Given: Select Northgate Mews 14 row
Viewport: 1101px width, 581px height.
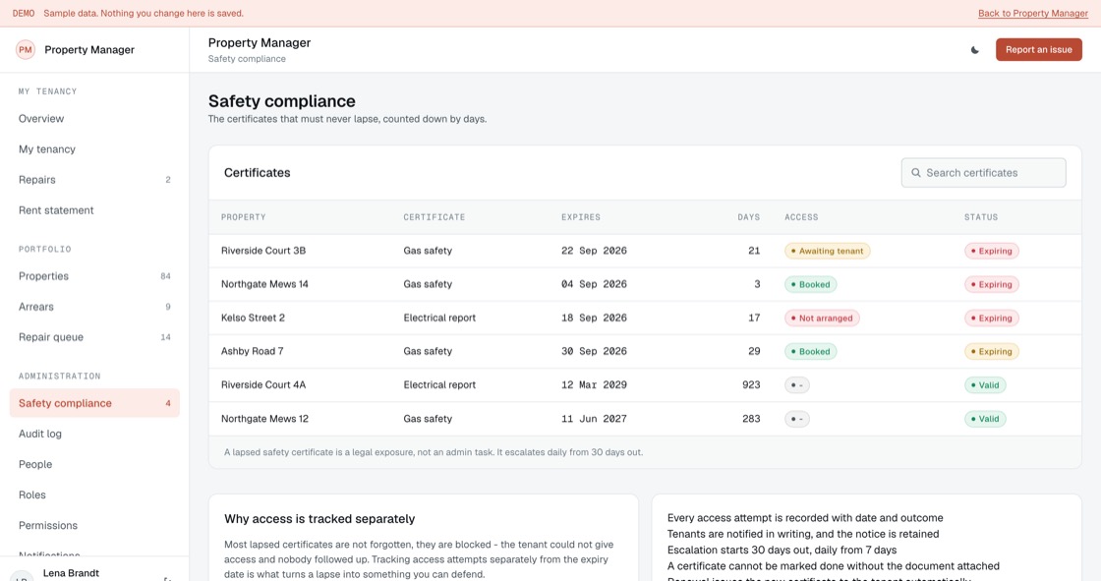Looking at the screenshot, I should point(645,284).
